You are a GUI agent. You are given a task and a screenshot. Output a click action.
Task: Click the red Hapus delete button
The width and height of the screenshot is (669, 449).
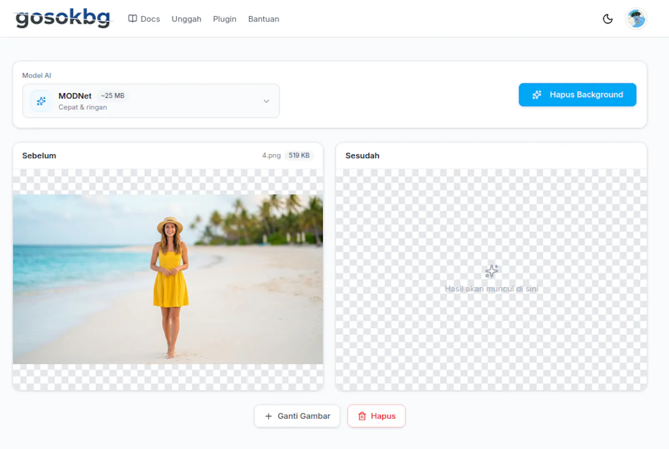[376, 416]
